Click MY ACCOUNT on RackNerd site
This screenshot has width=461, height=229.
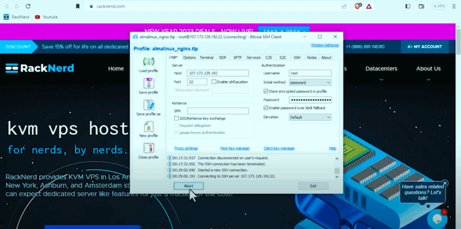tap(425, 47)
